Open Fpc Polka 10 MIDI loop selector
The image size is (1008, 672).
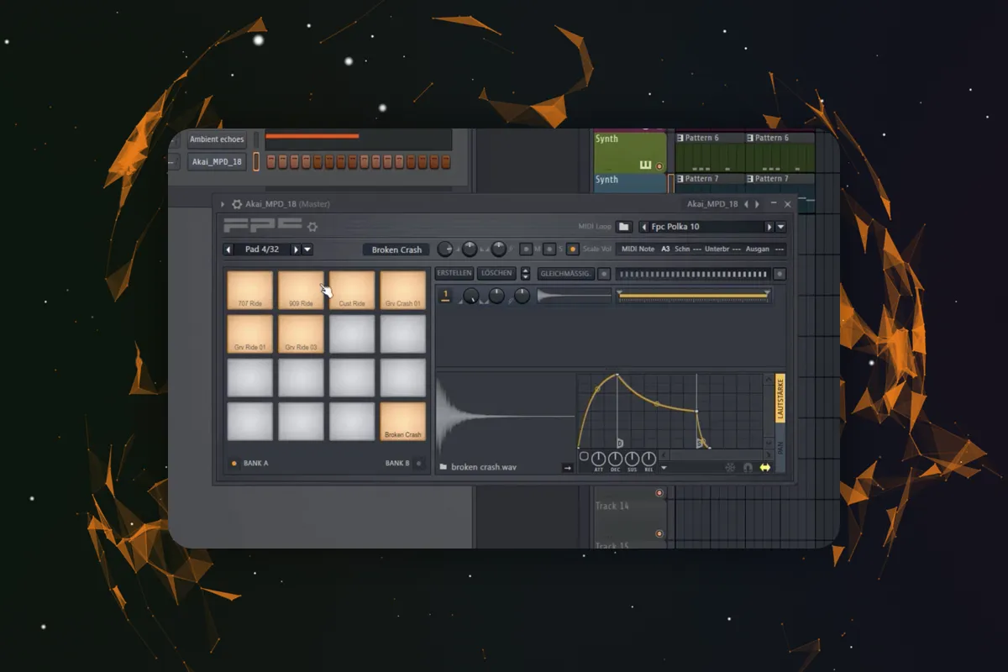pos(706,227)
